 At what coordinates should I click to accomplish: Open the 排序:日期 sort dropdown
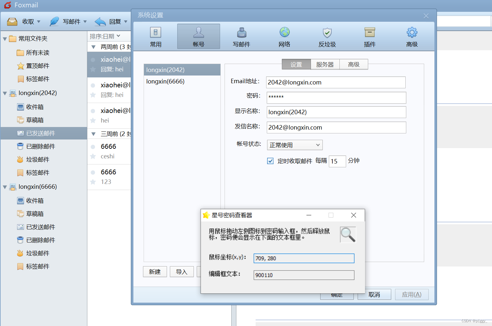click(x=105, y=36)
